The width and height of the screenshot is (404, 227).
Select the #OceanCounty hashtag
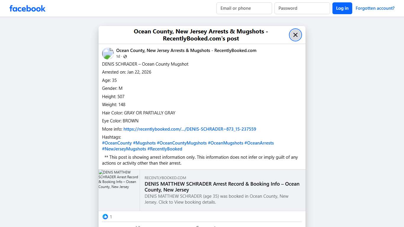117,143
